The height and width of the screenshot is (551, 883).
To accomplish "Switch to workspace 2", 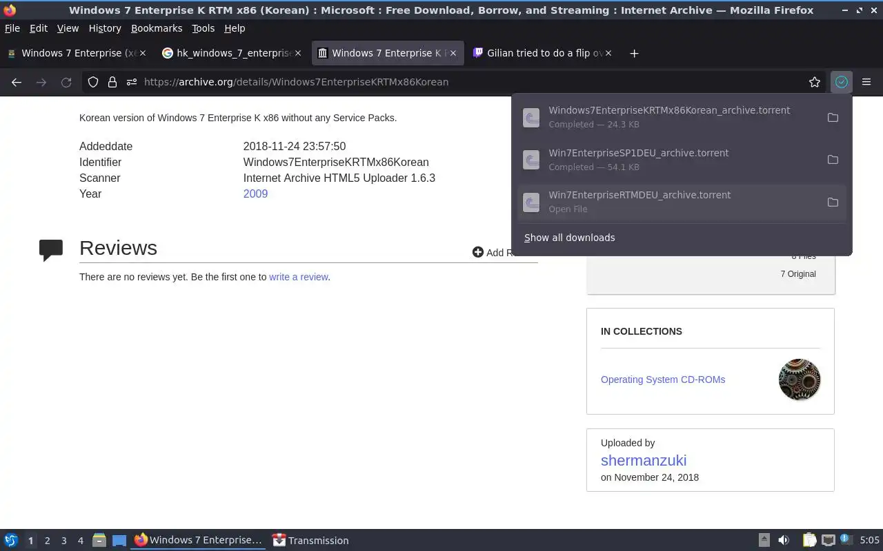I will 47,541.
